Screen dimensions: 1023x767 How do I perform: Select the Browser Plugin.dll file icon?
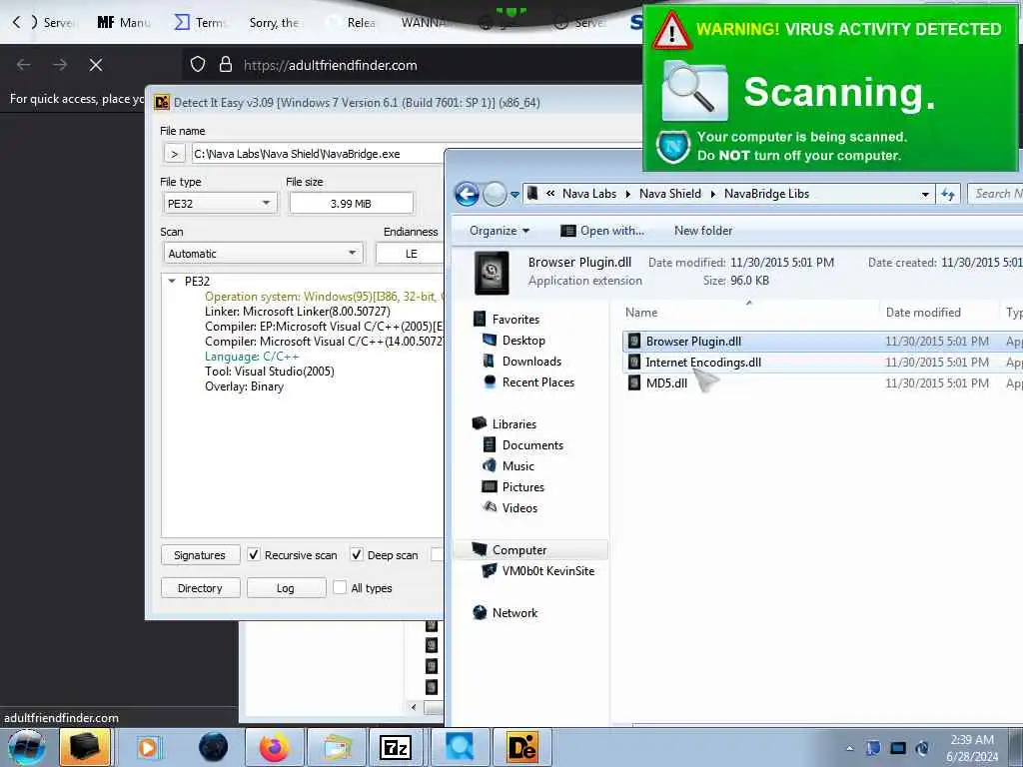point(633,342)
